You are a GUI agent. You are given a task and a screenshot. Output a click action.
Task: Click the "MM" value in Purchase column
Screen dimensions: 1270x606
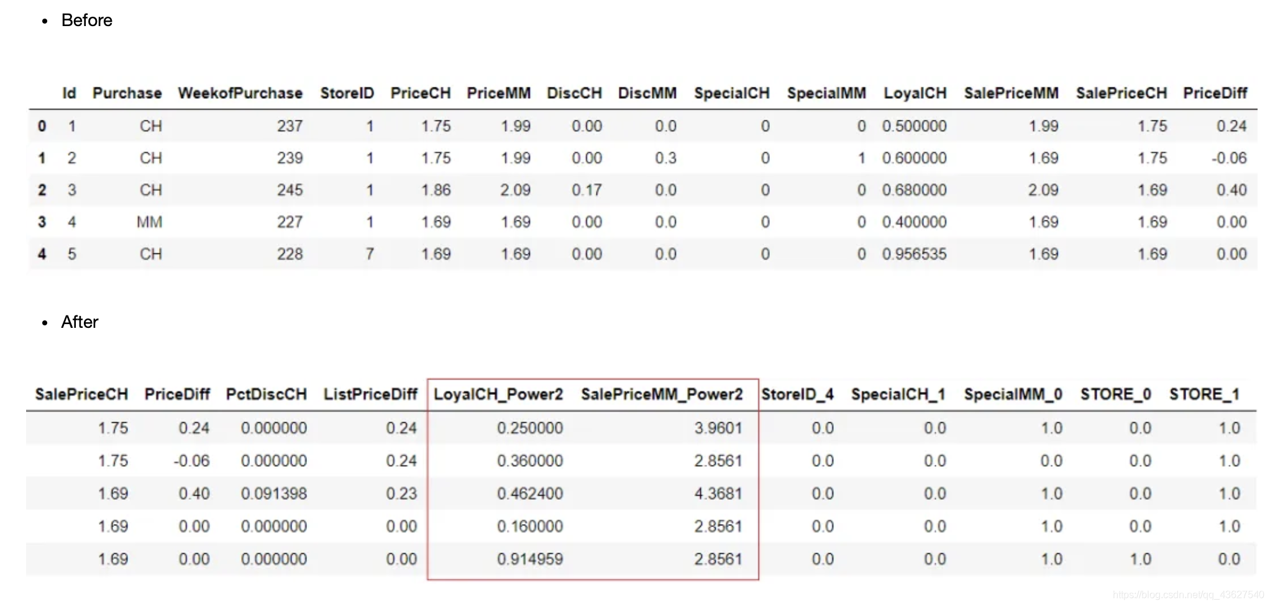150,222
